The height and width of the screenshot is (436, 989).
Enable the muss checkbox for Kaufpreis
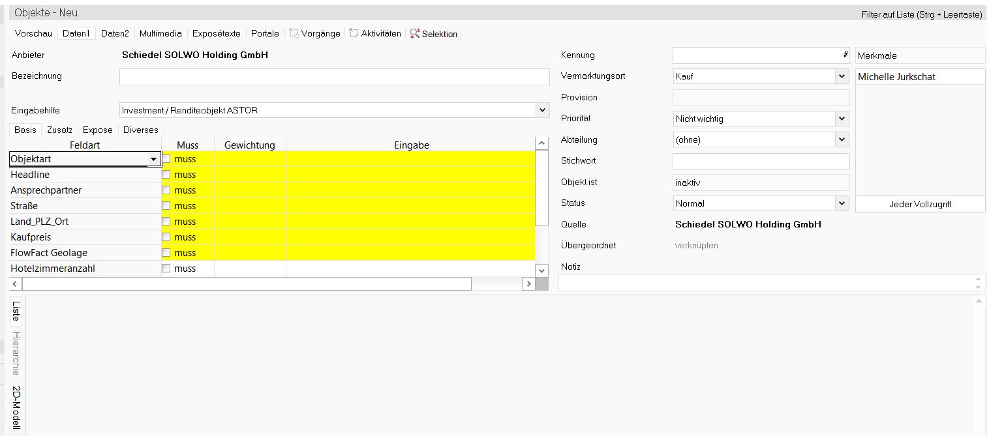click(166, 237)
